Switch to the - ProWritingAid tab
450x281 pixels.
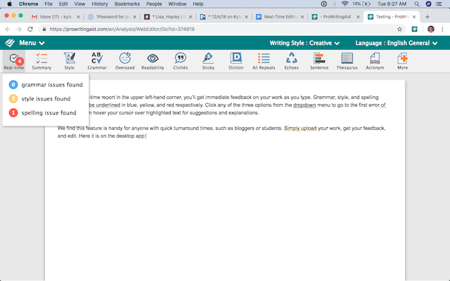click(336, 17)
